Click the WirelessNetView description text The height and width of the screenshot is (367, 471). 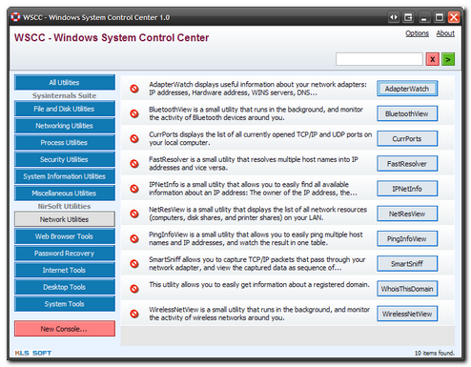[259, 314]
